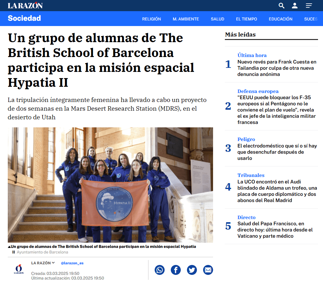Screen dimensions: 323x282
Task: Click the Última actualización timestamp
Action: coord(68,278)
